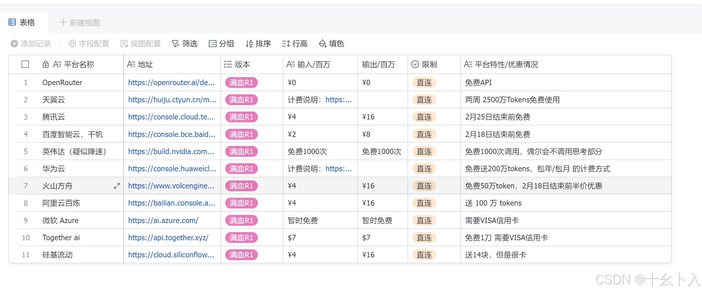Click the 2月25日结束前免费 cell

pyautogui.click(x=566, y=117)
